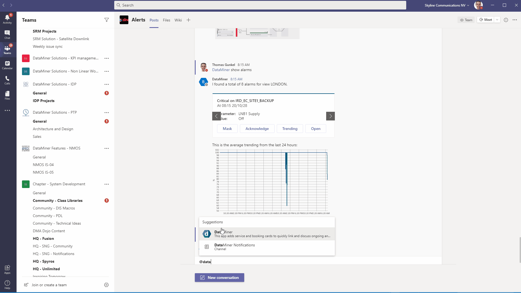The width and height of the screenshot is (521, 293).
Task: Go forward with the navigation arrow
Action: pyautogui.click(x=11, y=5)
